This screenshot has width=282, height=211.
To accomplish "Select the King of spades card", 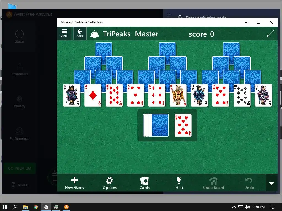I will 72,95.
